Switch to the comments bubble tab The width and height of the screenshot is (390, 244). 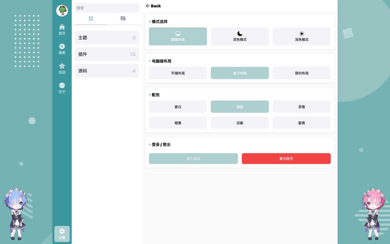[x=123, y=19]
